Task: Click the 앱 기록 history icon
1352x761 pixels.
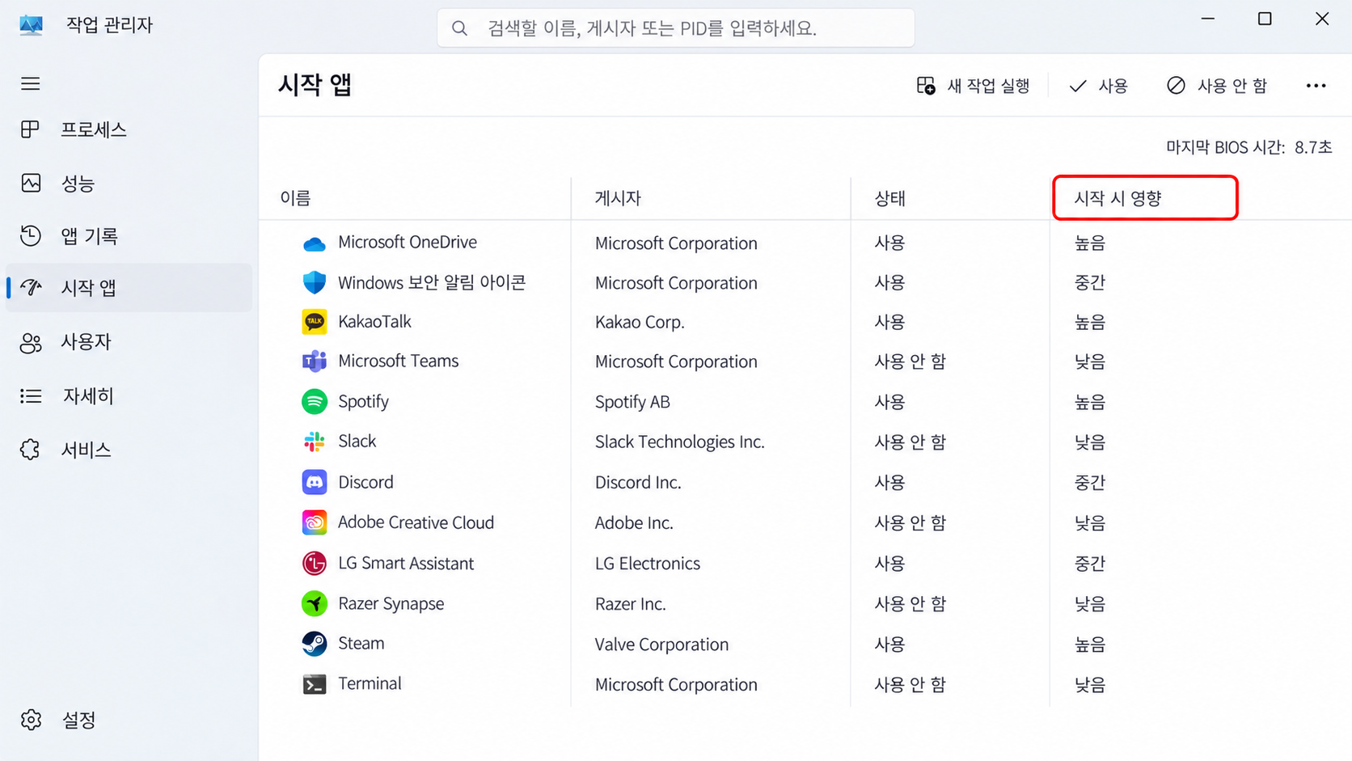Action: pyautogui.click(x=31, y=235)
